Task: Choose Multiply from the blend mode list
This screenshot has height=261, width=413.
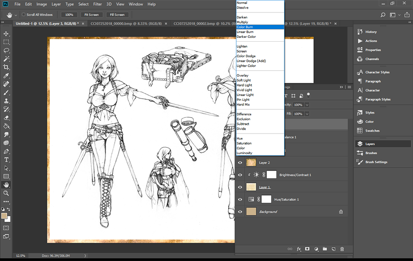Action: [242, 22]
